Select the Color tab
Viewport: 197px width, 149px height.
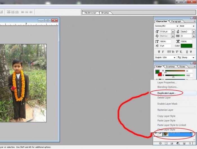point(159,67)
